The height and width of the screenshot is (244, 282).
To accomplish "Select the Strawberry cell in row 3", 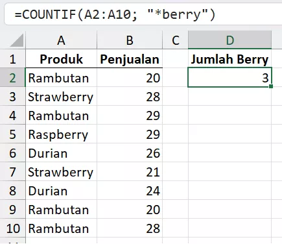I will pos(61,97).
